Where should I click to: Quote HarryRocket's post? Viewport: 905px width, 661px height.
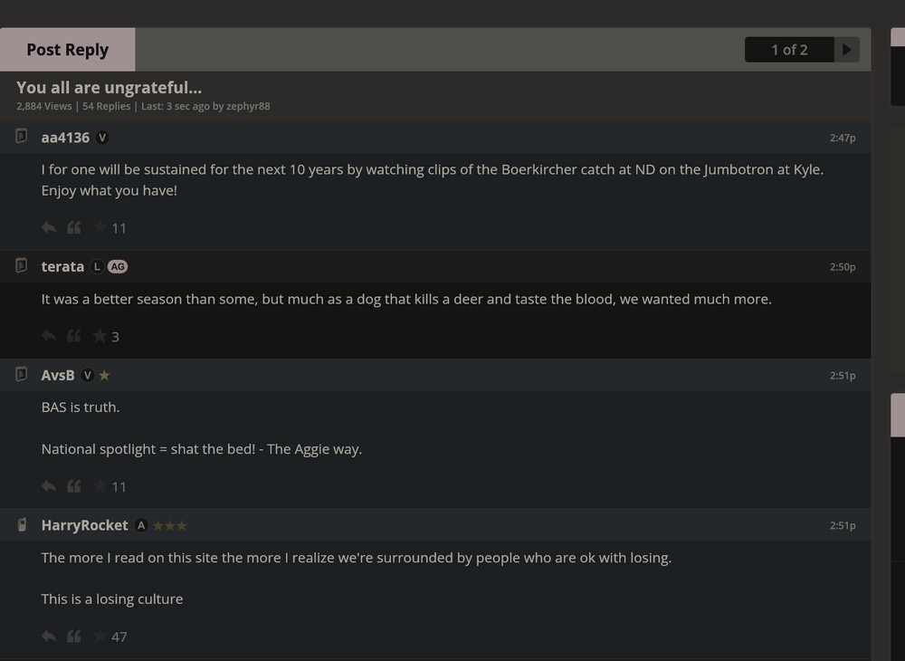[x=73, y=636]
